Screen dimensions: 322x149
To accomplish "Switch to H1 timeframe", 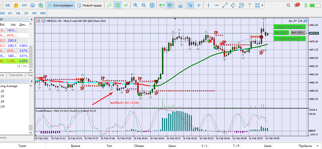I will coord(10,13).
